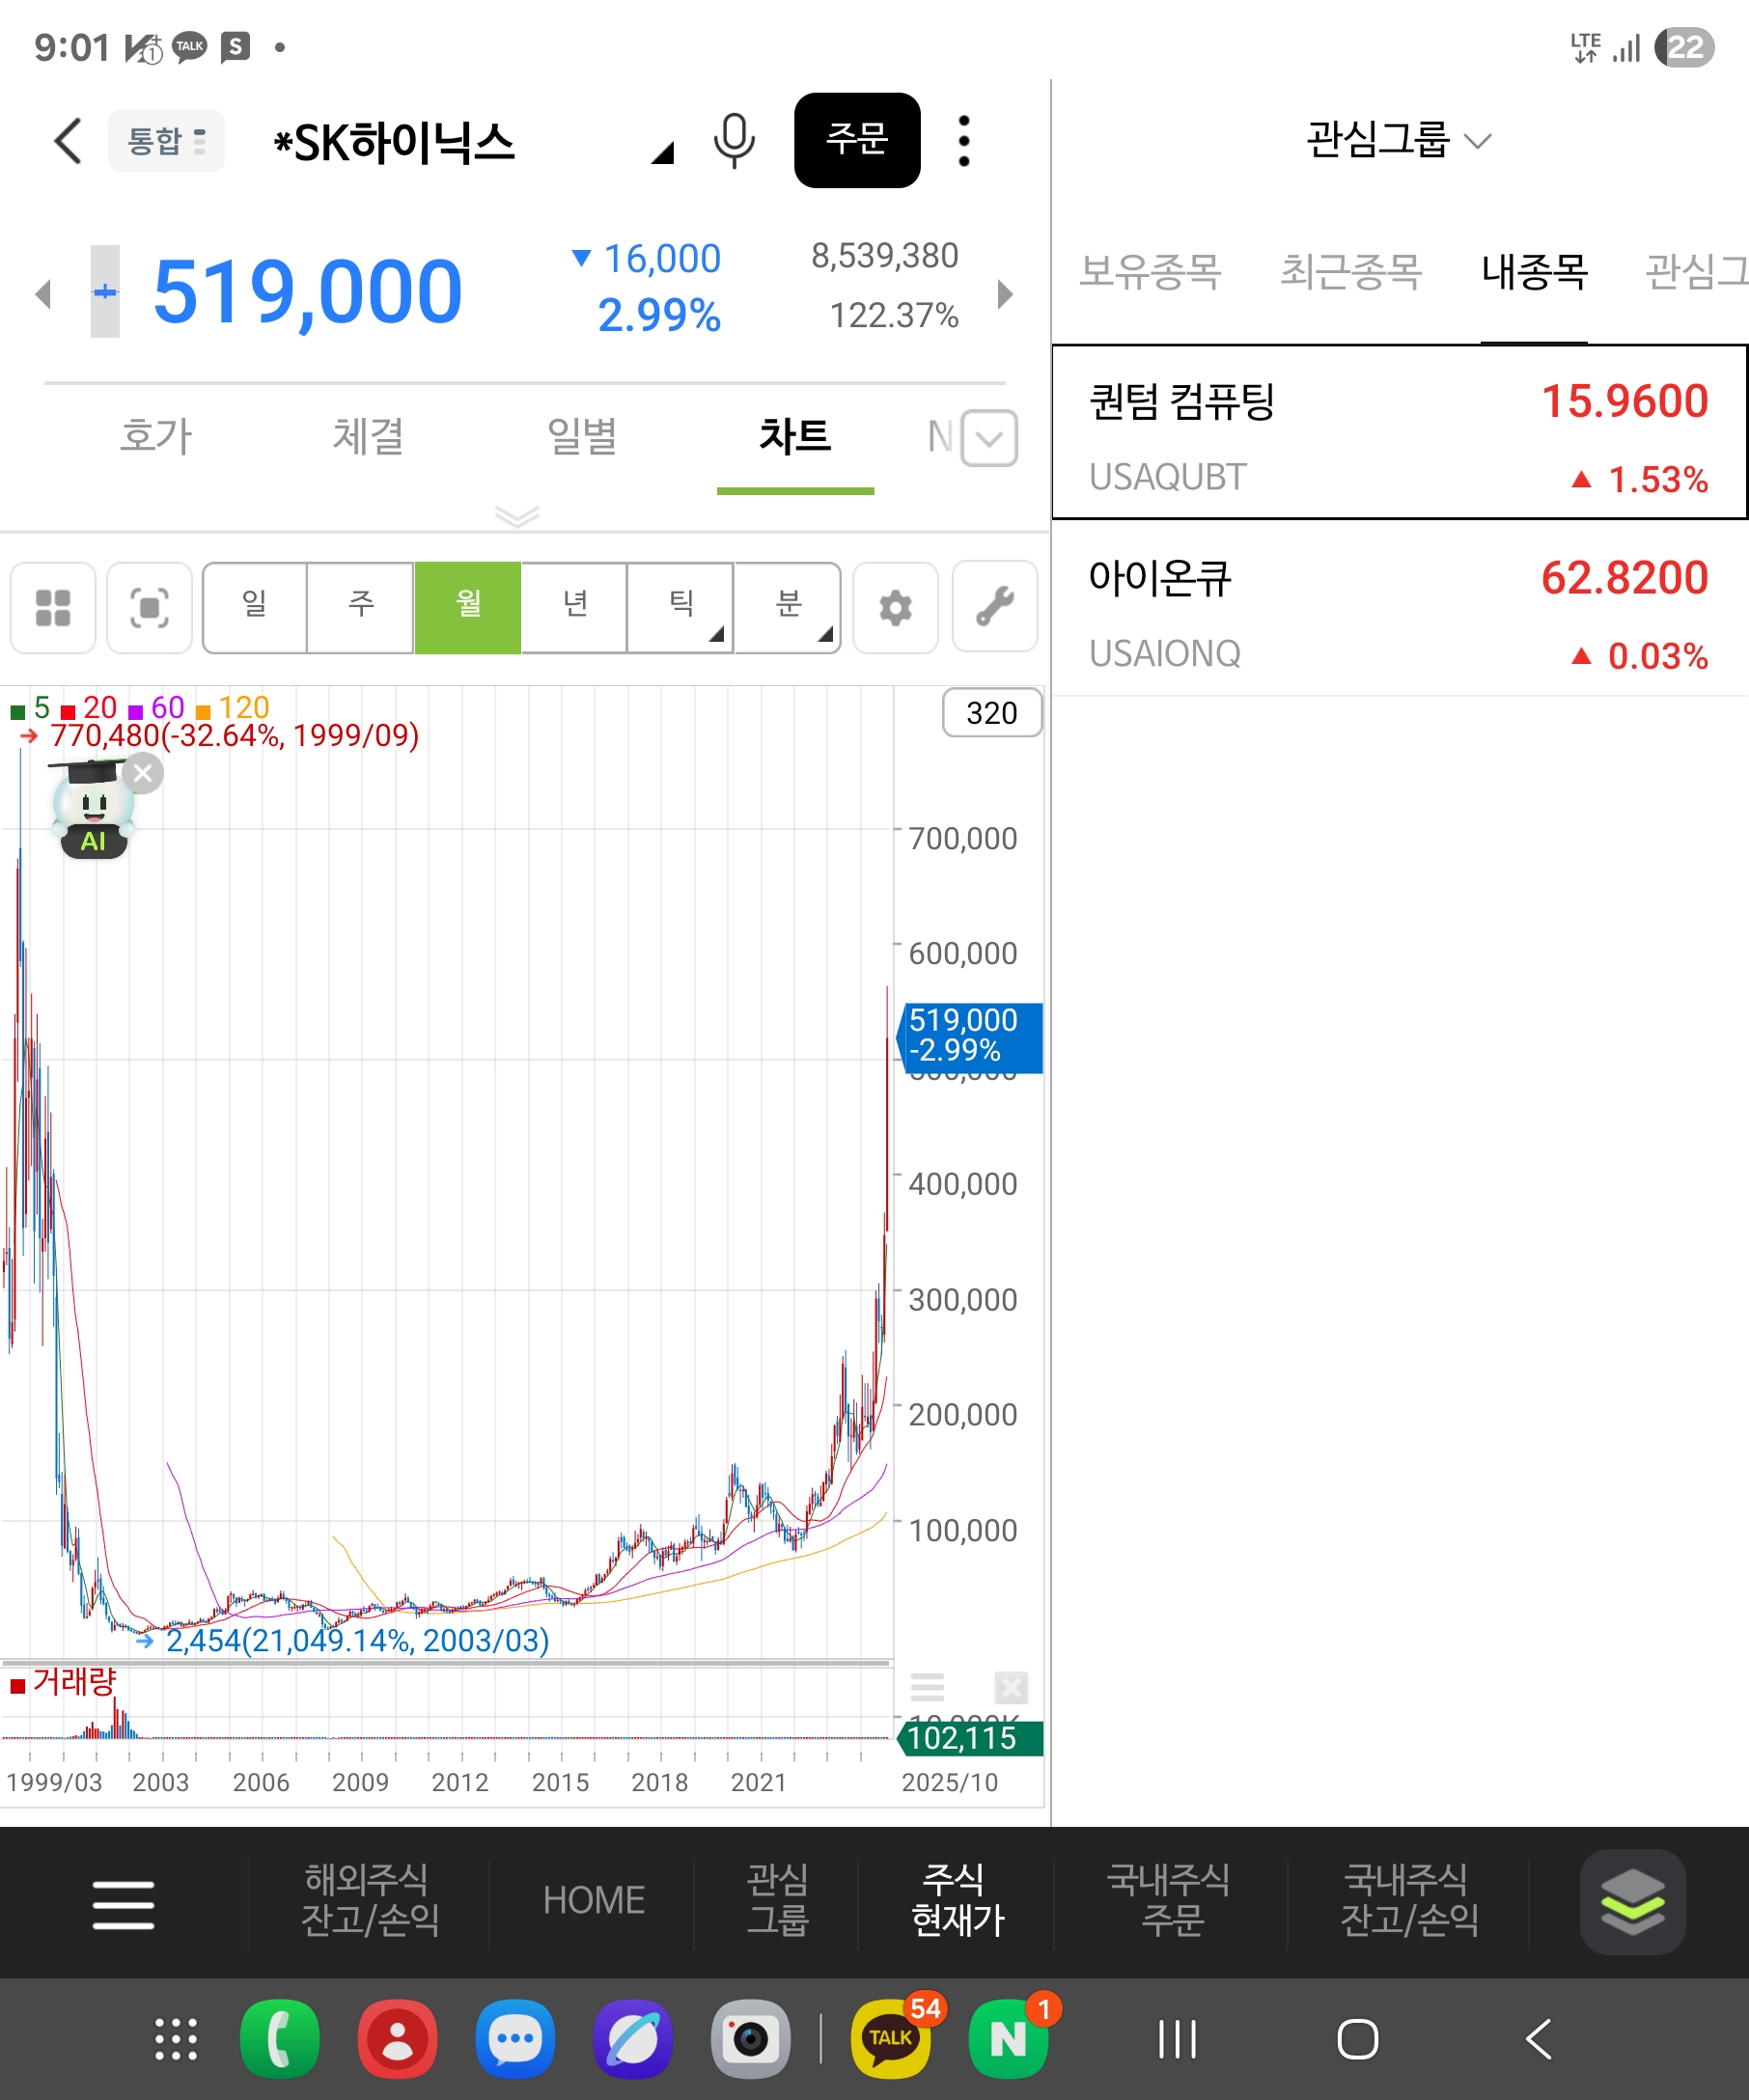The image size is (1749, 2100).
Task: Open 주식 현재가 in bottom bar
Action: click(956, 1899)
